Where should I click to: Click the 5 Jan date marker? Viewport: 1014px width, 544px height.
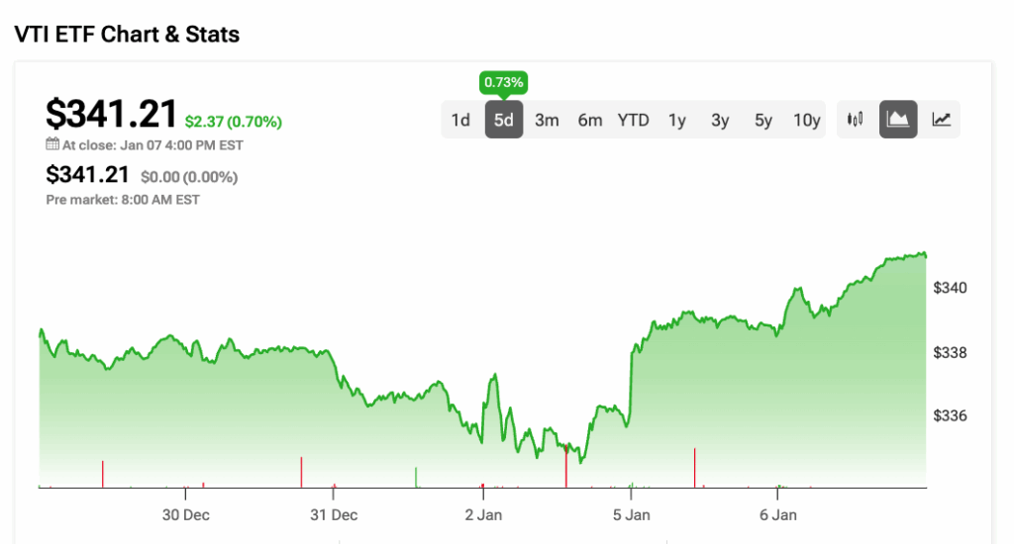pos(631,515)
